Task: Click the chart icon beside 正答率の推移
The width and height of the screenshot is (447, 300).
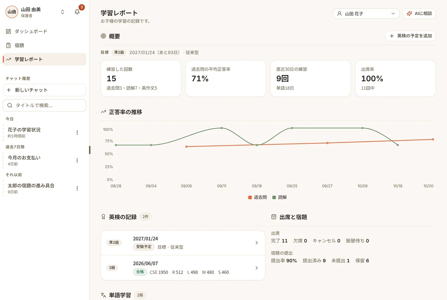Action: point(103,112)
